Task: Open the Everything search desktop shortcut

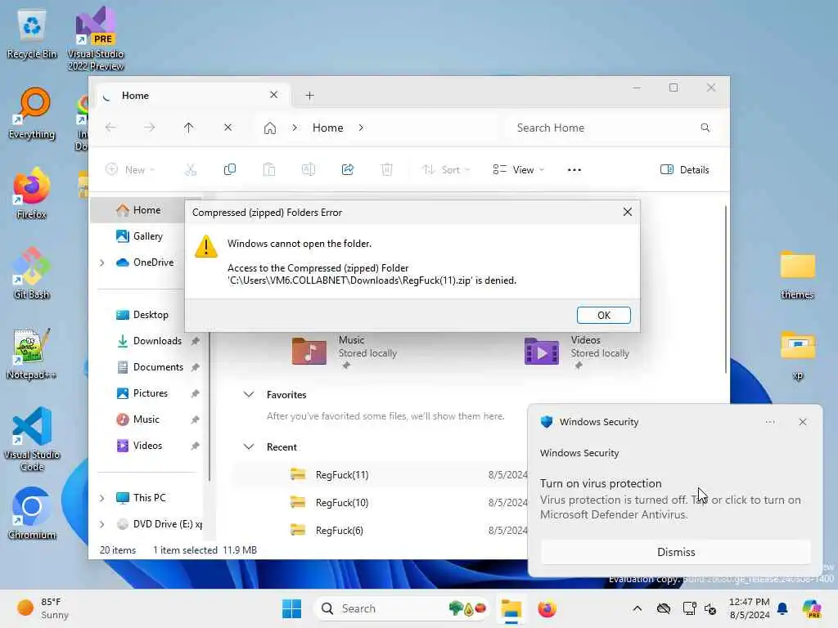Action: pyautogui.click(x=32, y=114)
